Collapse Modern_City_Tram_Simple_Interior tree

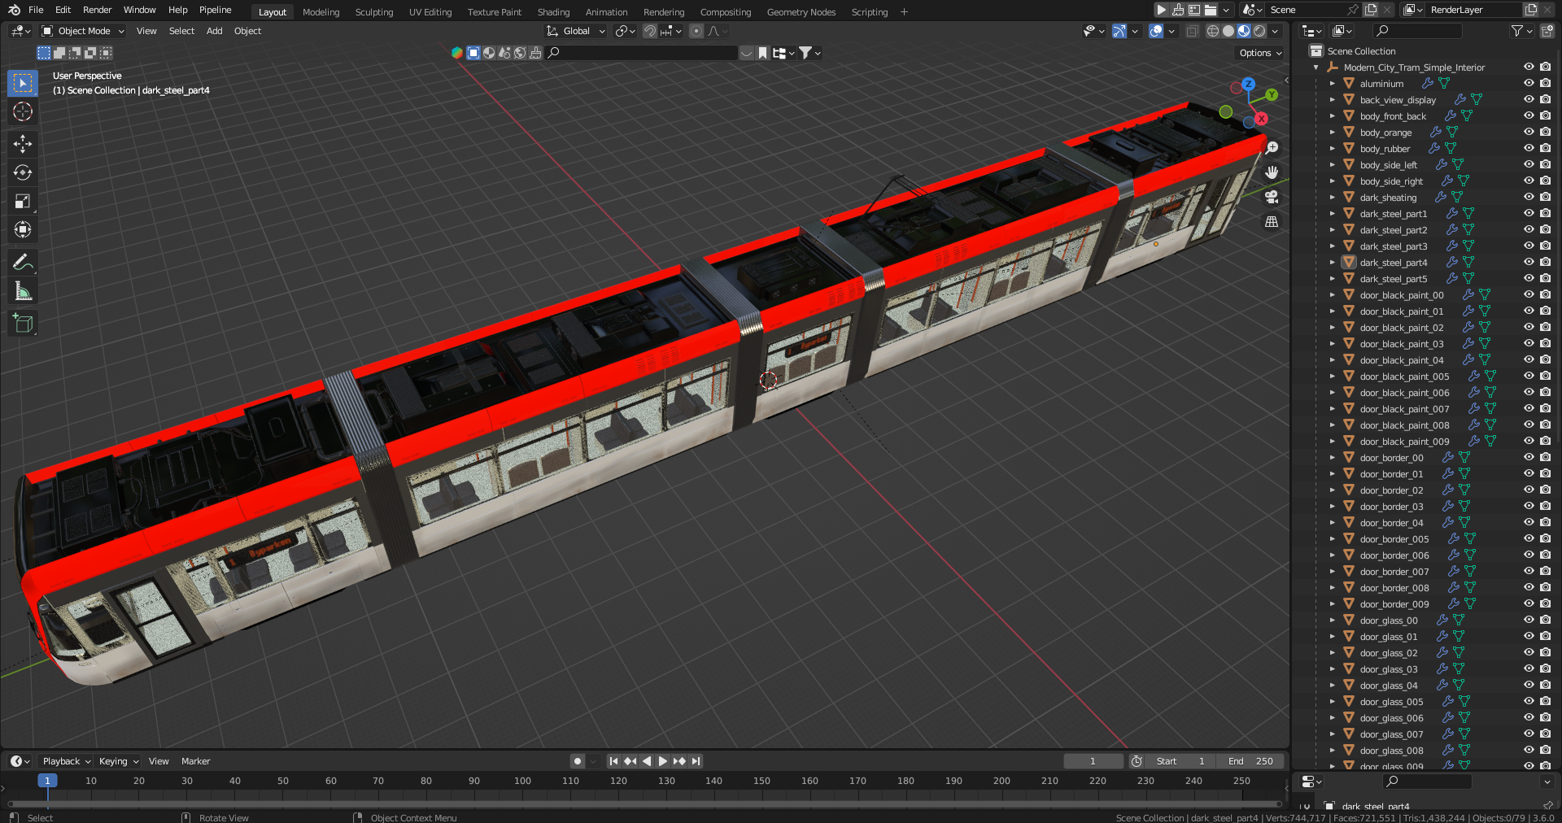tap(1315, 67)
